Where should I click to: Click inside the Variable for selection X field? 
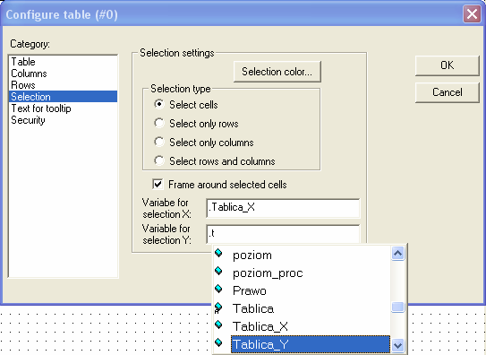point(283,208)
